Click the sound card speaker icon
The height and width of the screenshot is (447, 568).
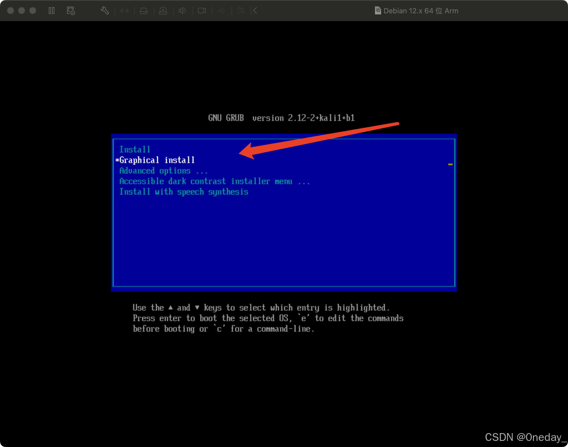pos(182,11)
